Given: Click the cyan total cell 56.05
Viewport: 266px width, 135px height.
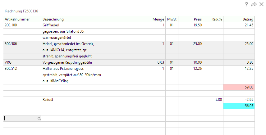Looking at the screenshot, I should pyautogui.click(x=239, y=106).
